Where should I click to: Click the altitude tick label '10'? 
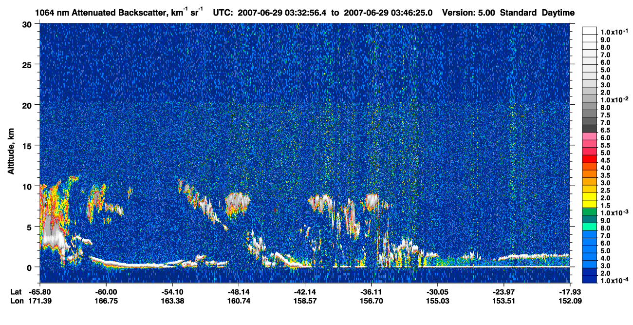[28, 186]
